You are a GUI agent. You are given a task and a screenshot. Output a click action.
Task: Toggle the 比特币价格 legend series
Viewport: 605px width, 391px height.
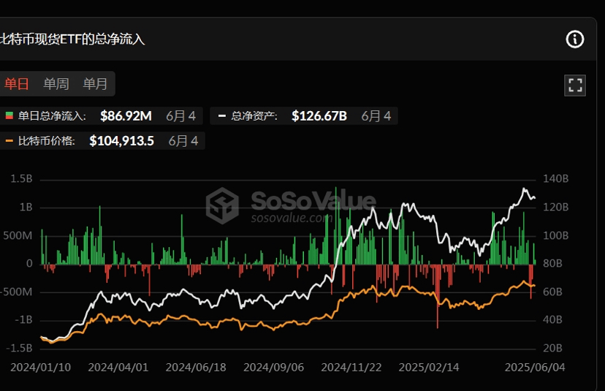101,141
